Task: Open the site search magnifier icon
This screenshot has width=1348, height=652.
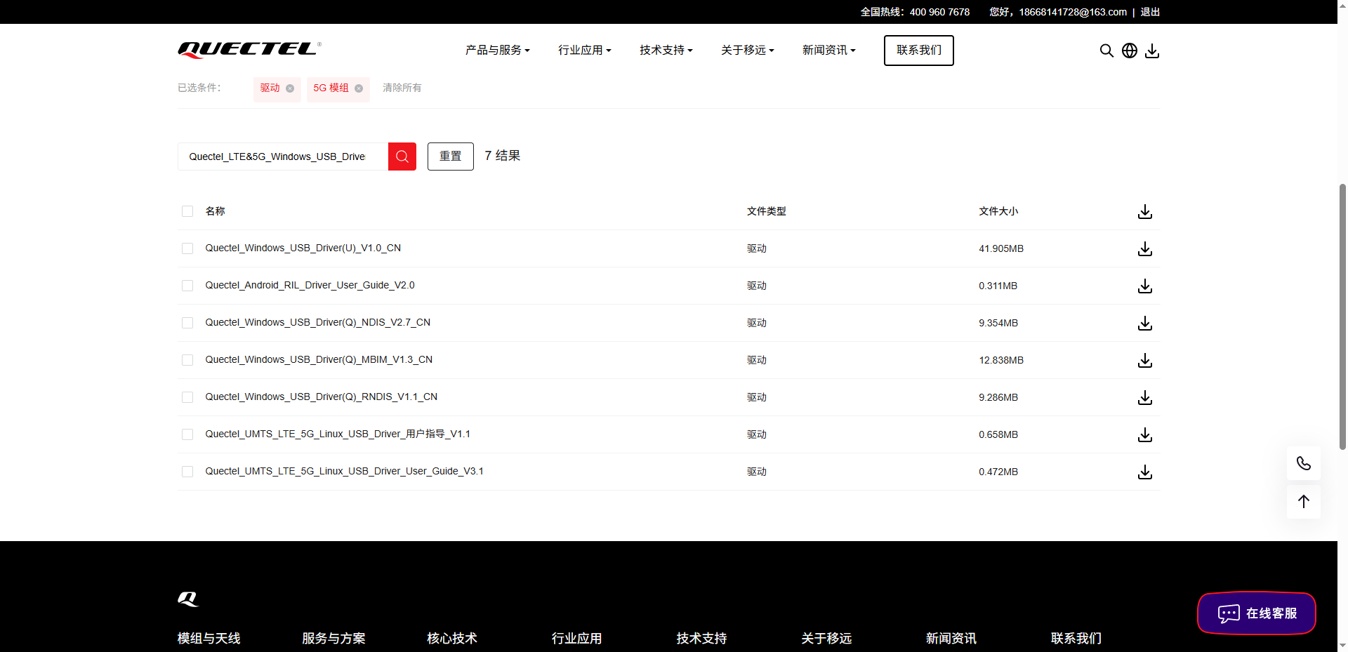Action: coord(1106,51)
